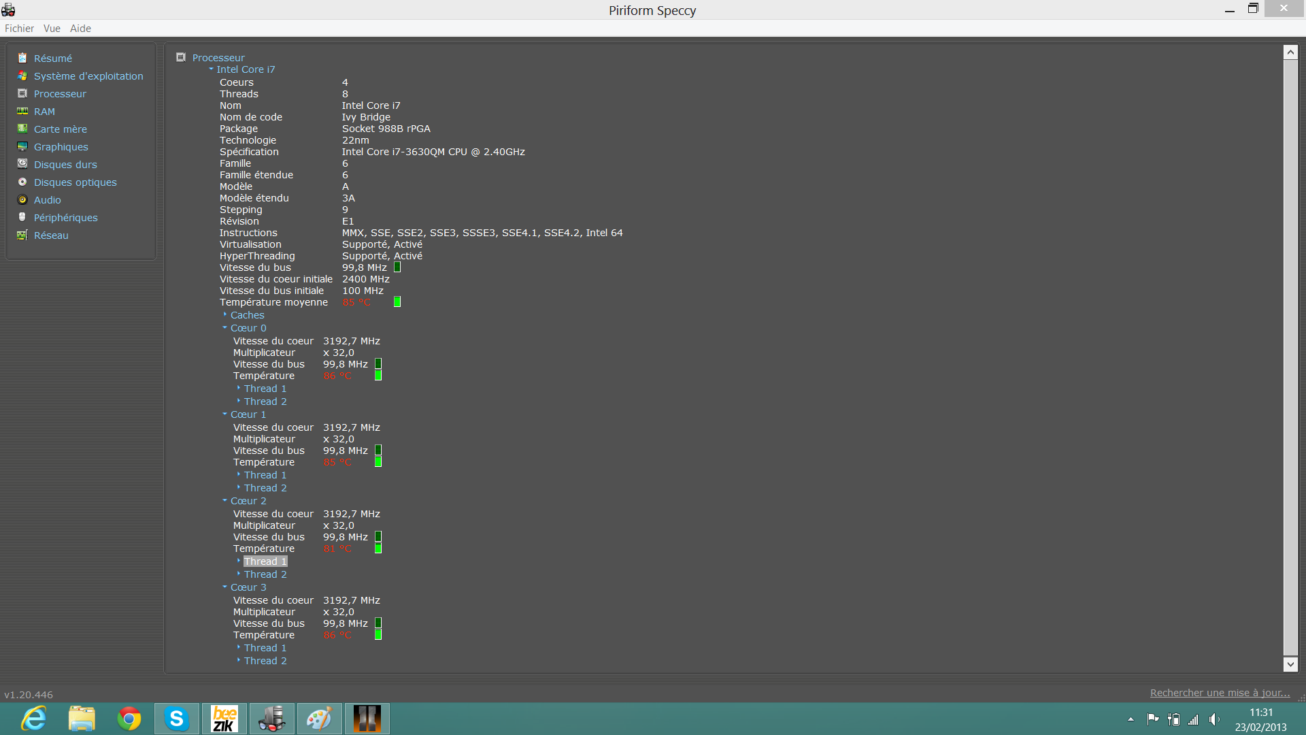Open File Explorer from the taskbar
1306x735 pixels.
click(82, 719)
